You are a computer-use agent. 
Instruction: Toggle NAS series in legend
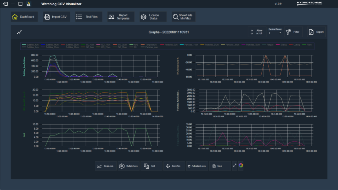click(x=133, y=45)
